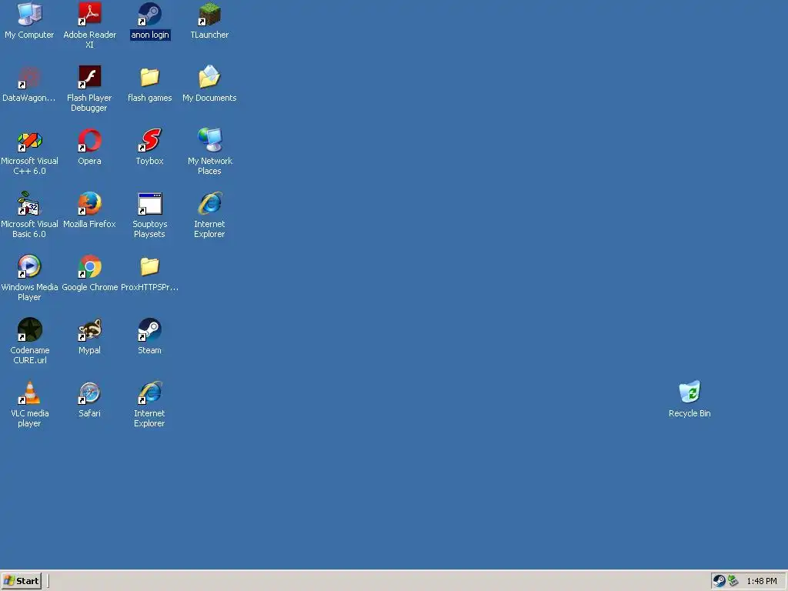Select the ProxHTTPSPr... folder icon
The image size is (788, 591).
pos(150,266)
